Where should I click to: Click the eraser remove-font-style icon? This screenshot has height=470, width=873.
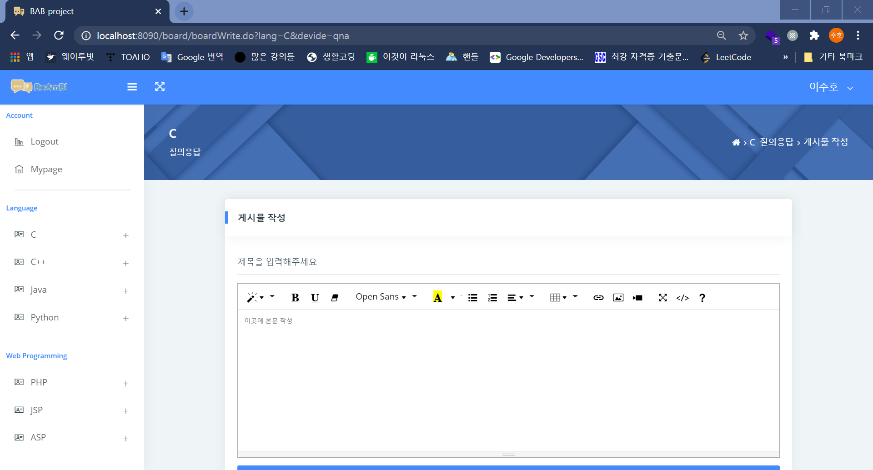(x=335, y=297)
